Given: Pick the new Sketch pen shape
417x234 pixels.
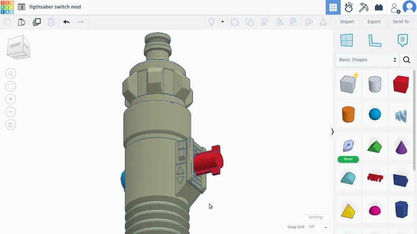Looking at the screenshot, I should (348, 146).
